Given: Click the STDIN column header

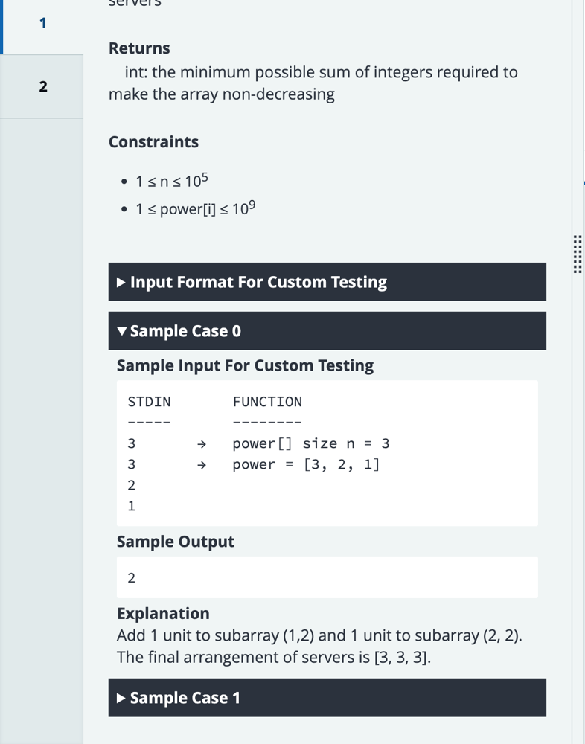Looking at the screenshot, I should (149, 402).
